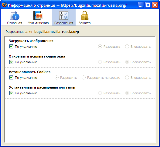Switch to the Мультимедиа tab icon
The width and height of the screenshot is (160, 147).
38,15
